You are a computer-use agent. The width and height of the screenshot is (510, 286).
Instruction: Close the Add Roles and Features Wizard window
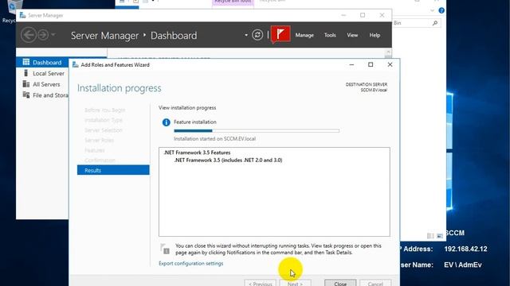pyautogui.click(x=390, y=64)
